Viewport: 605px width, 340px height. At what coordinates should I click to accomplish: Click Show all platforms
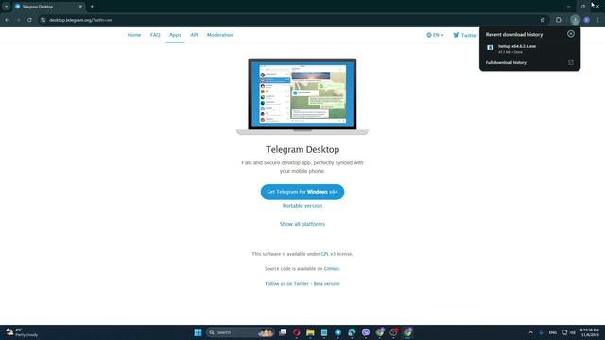[x=302, y=224]
